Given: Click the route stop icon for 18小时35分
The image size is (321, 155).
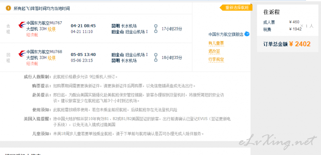Looking at the screenshot, I should tap(156, 58).
